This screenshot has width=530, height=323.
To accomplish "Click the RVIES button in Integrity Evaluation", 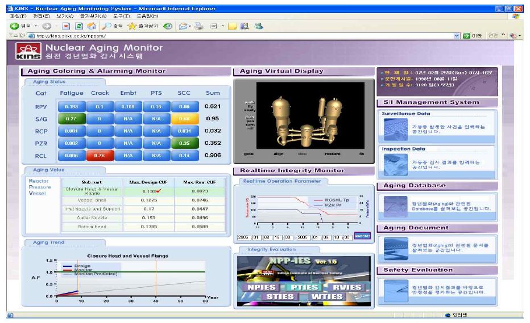I will point(347,287).
